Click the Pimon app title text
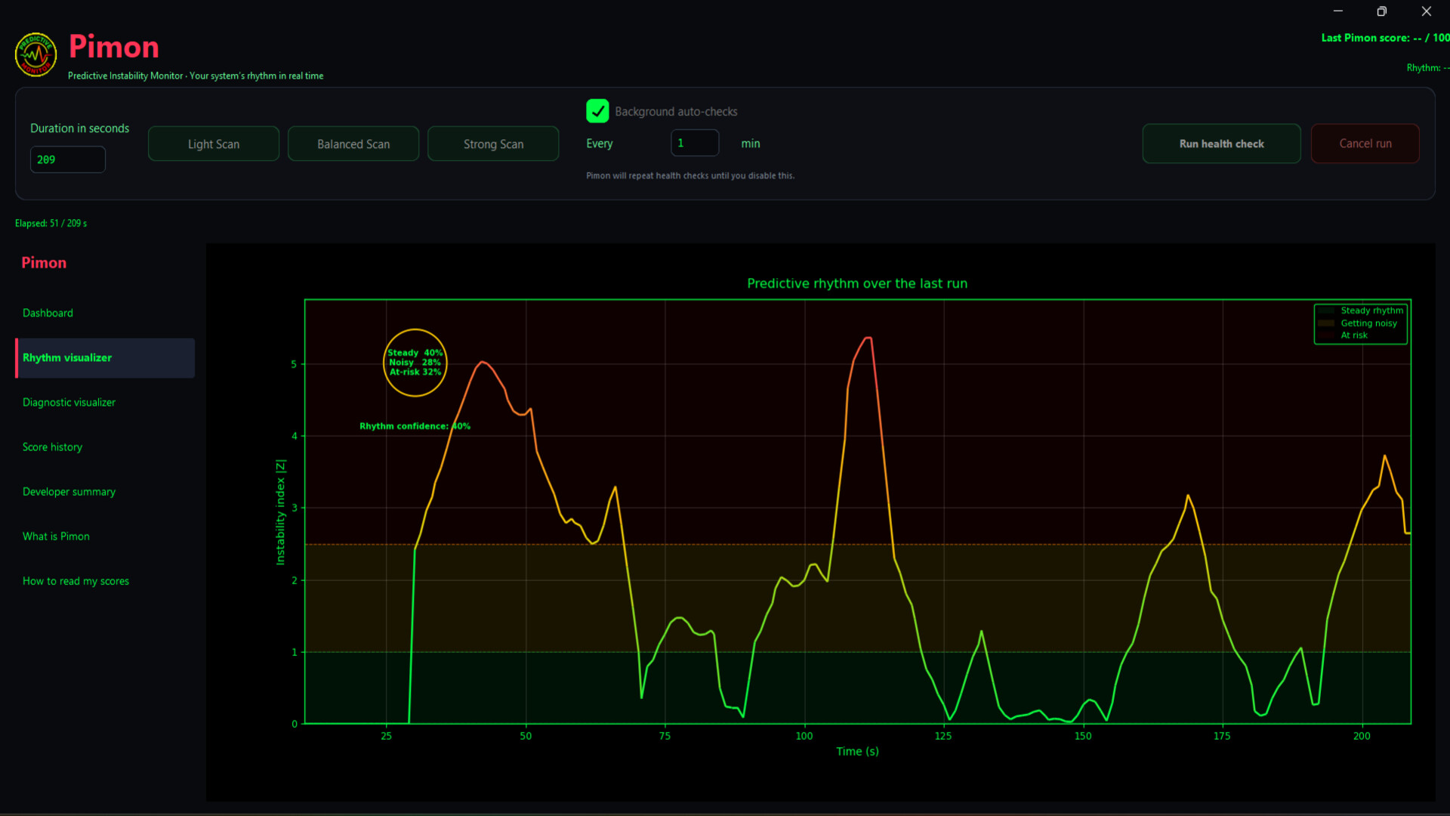This screenshot has width=1450, height=816. coord(114,47)
